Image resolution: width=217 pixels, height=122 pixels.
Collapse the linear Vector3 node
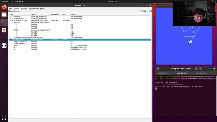[x=13, y=30]
